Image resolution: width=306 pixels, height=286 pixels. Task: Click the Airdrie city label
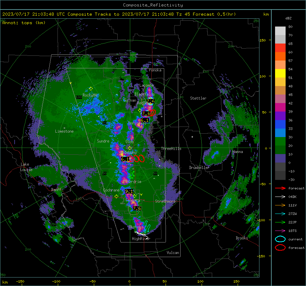click(x=134, y=182)
